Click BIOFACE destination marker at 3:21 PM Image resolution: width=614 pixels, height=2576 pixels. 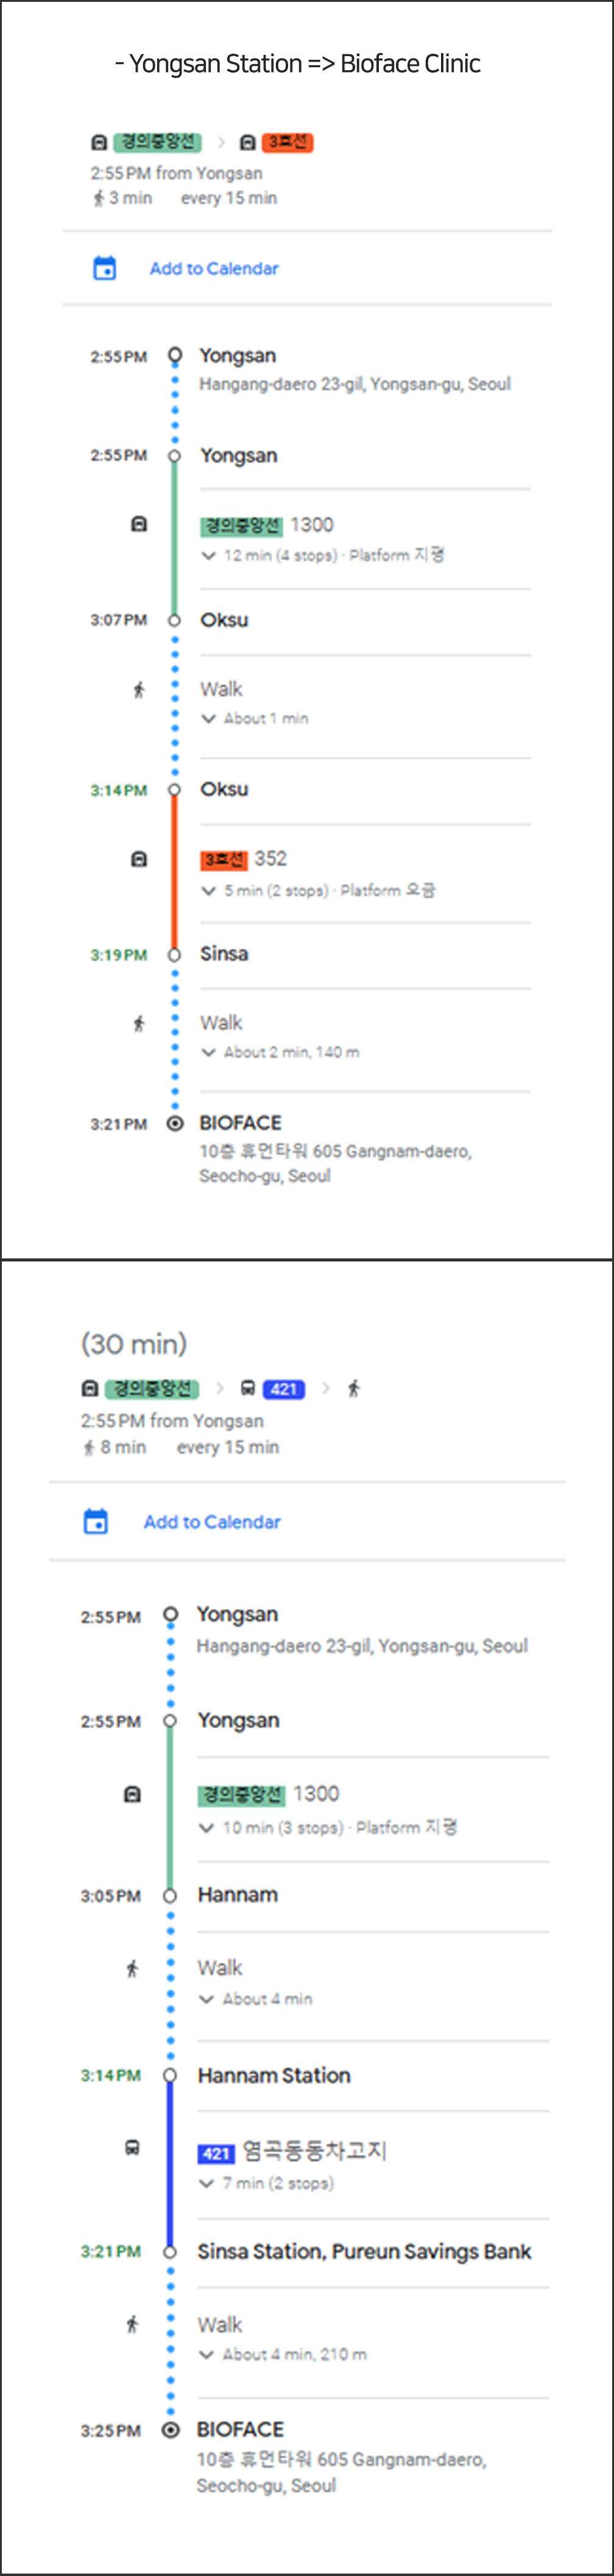(175, 1123)
